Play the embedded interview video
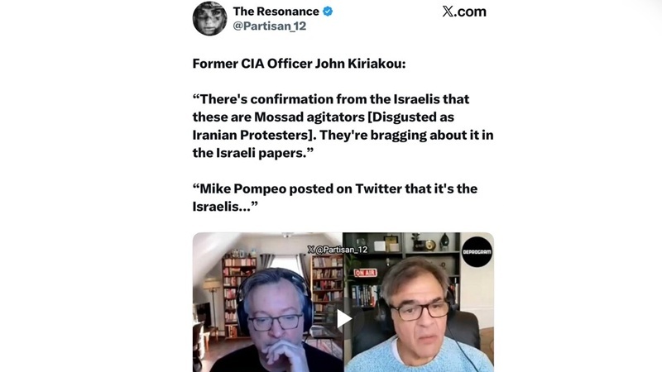Screen dimensions: 662x372 tap(343, 318)
